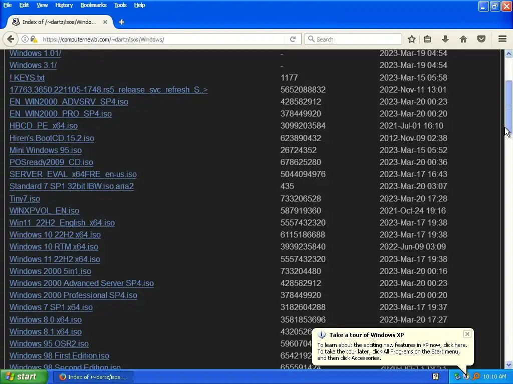Open the Downloads arrow icon

point(445,39)
